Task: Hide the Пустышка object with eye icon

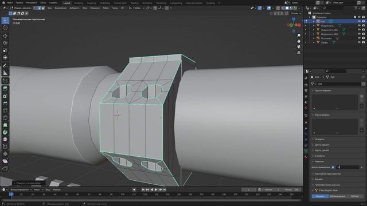Action: click(359, 38)
